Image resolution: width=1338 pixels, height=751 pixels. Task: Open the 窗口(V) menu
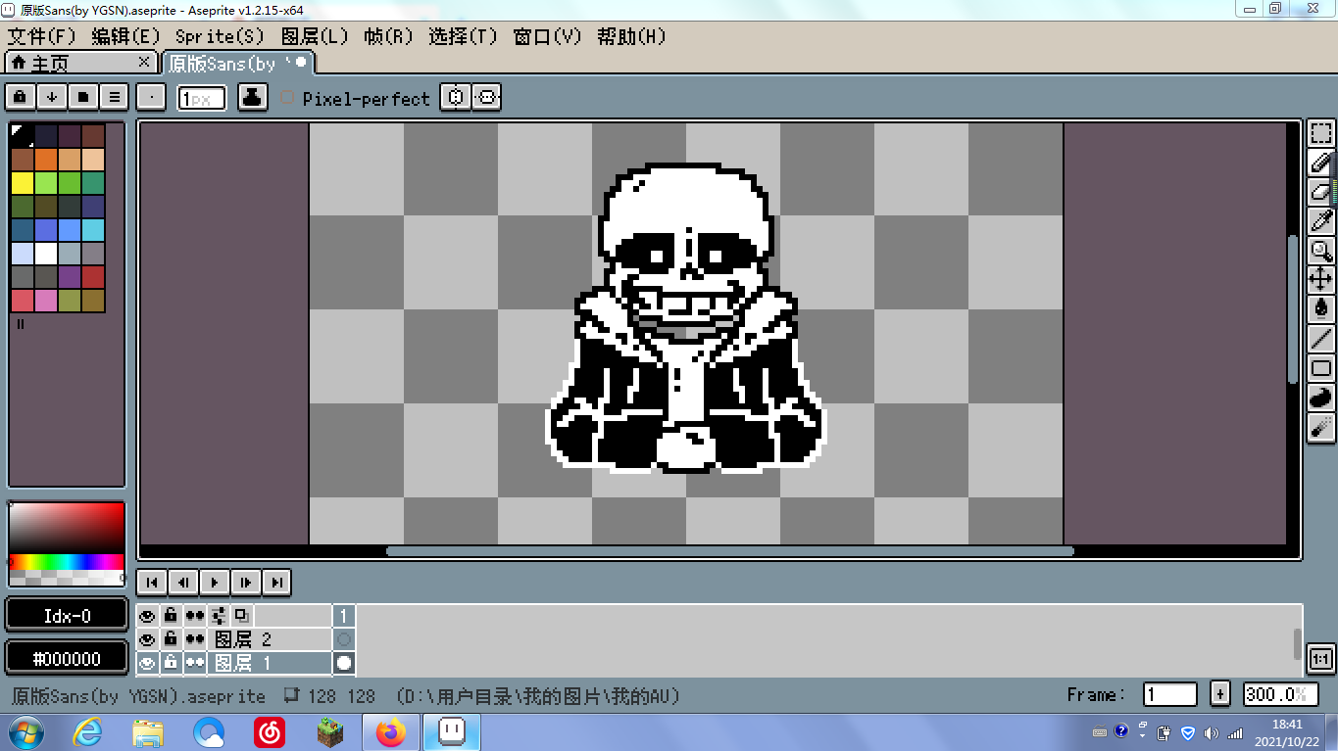point(548,36)
